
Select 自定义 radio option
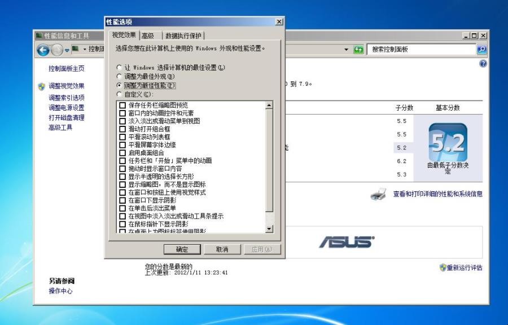pos(119,94)
